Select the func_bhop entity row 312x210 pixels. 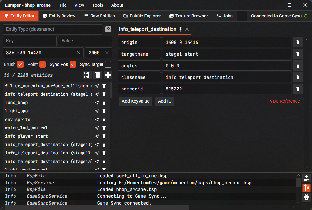coord(56,103)
